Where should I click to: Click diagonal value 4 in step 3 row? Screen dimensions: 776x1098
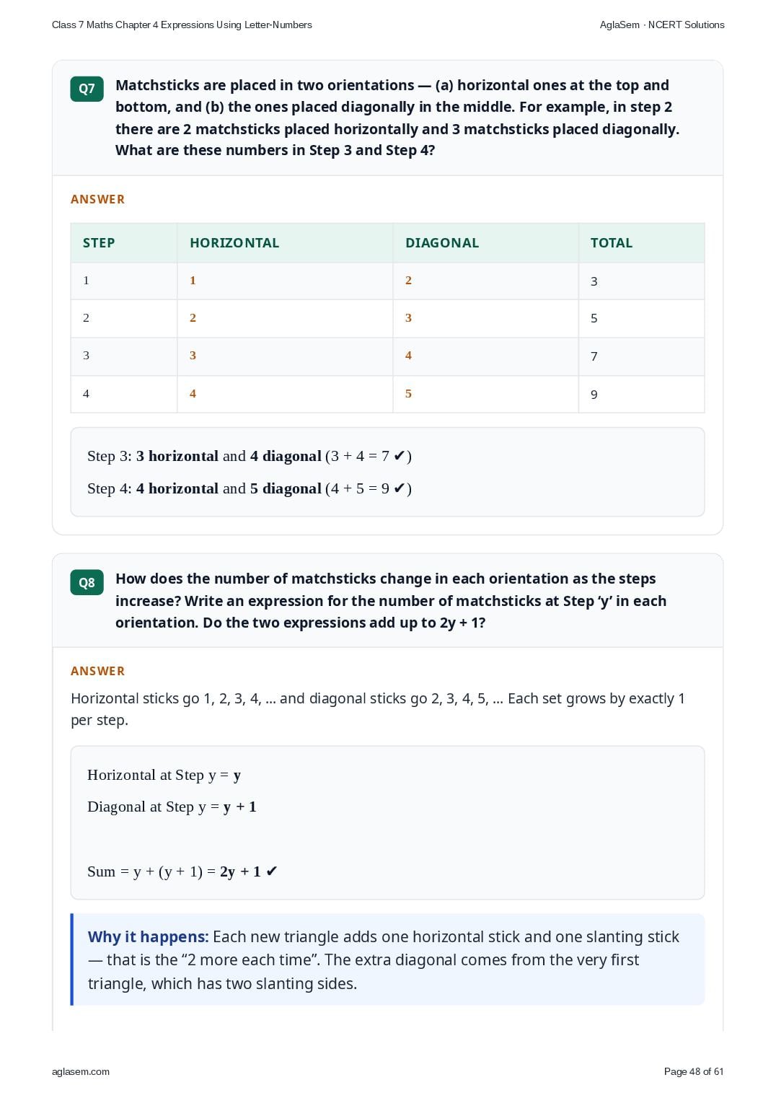coord(408,356)
